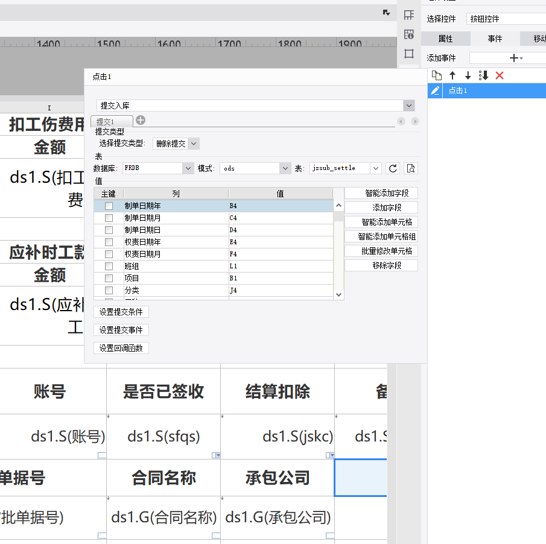Click the field table scrollbar thumb
This screenshot has width=546, height=544.
[x=338, y=216]
